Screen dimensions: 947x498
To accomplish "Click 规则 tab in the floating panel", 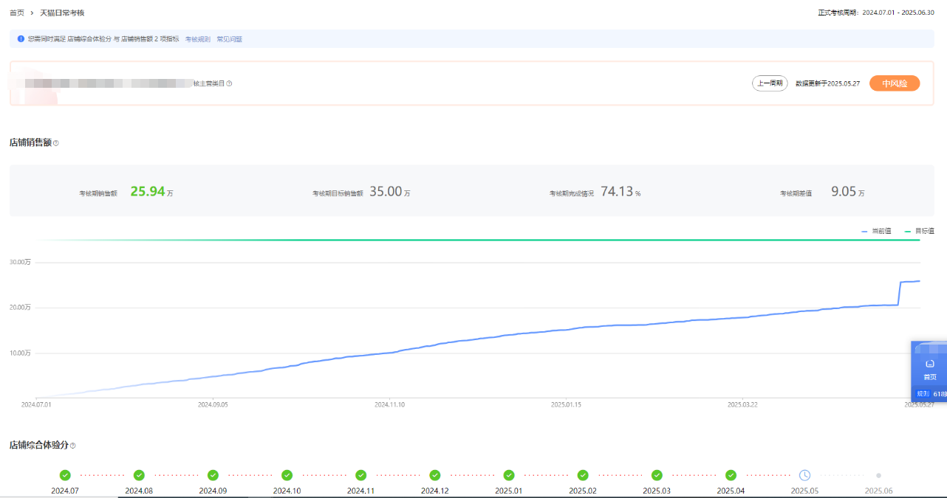I will click(923, 394).
